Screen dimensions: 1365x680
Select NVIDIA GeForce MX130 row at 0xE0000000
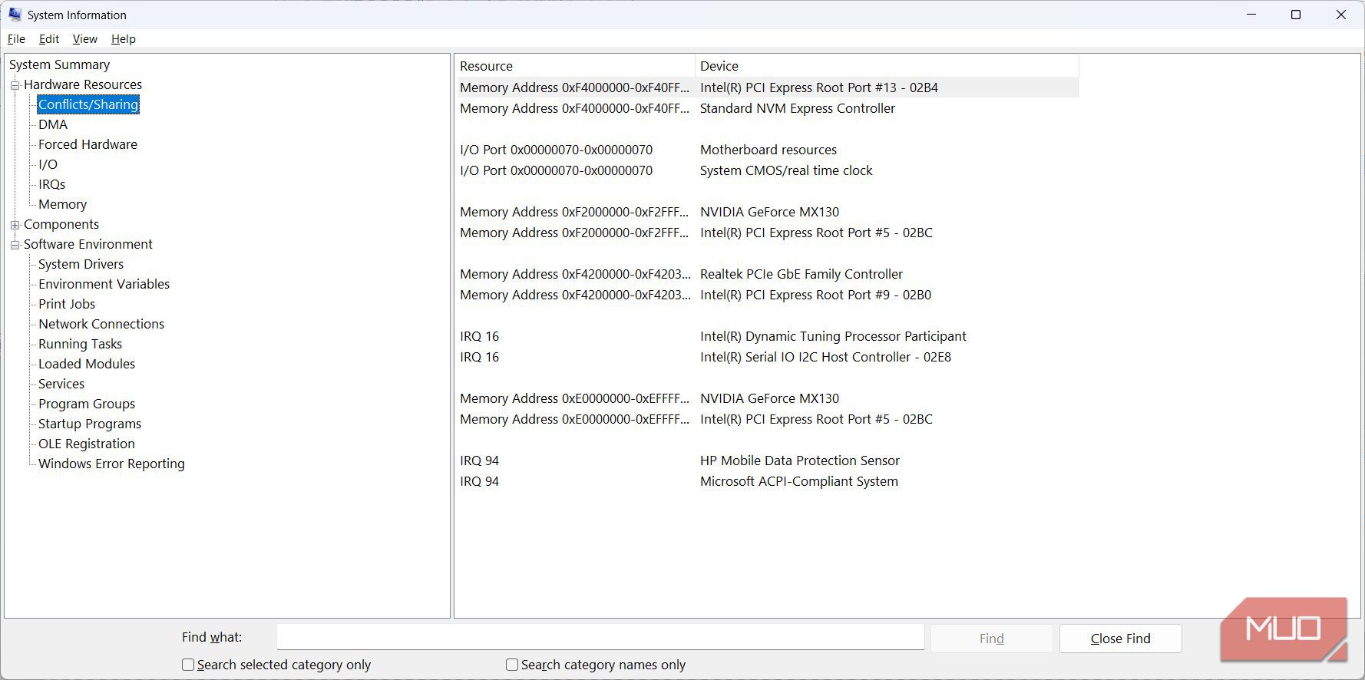click(x=768, y=398)
